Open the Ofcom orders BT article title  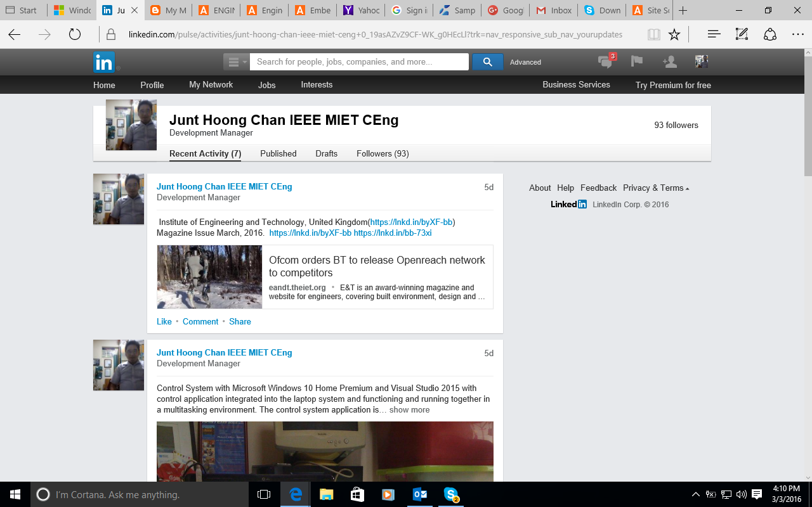point(377,266)
